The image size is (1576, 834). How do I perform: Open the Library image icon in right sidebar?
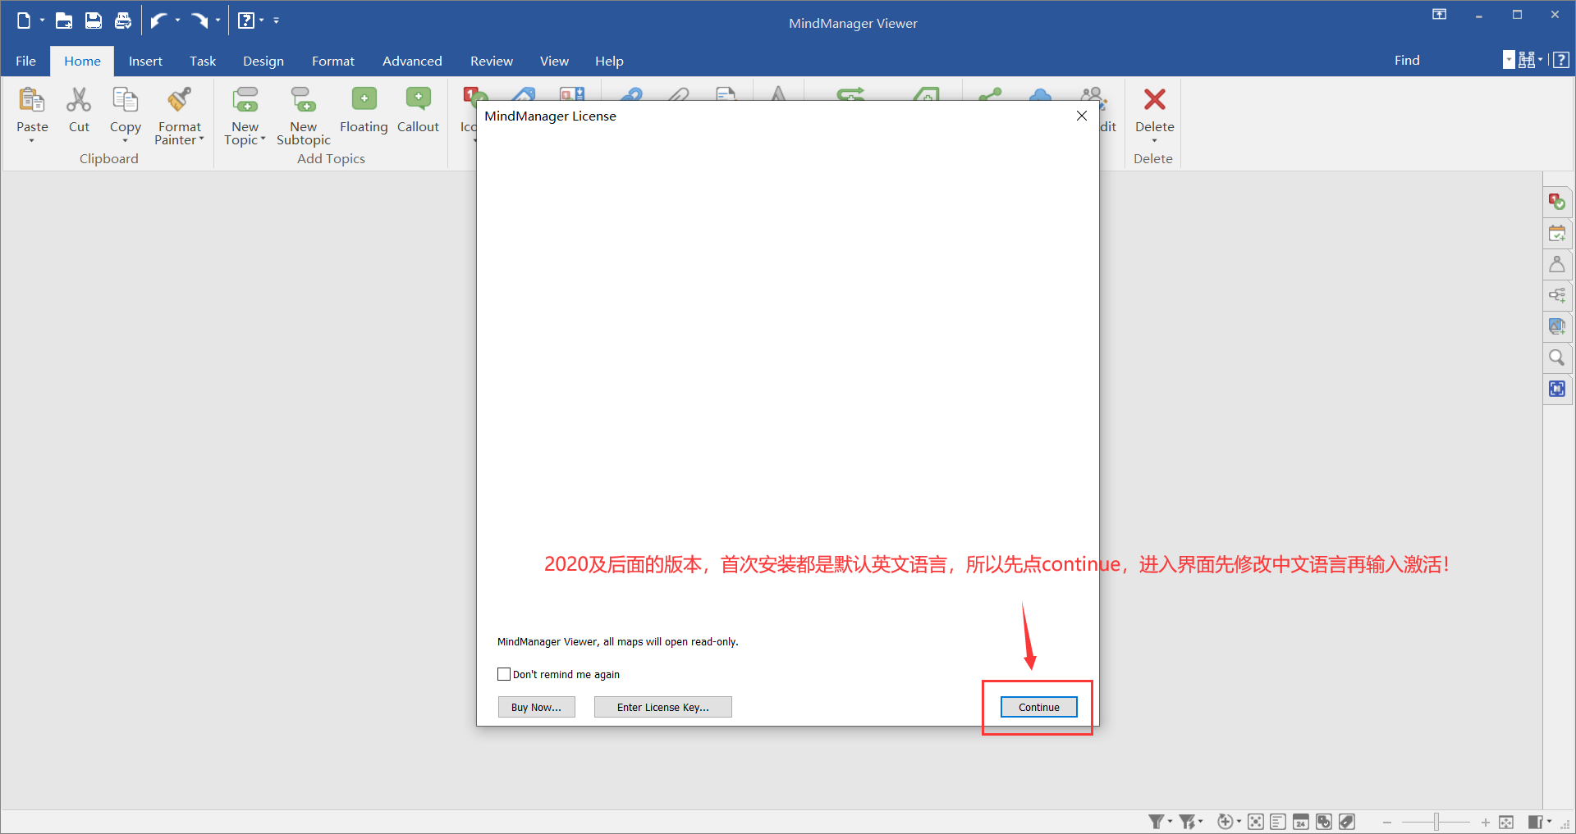pyautogui.click(x=1557, y=326)
